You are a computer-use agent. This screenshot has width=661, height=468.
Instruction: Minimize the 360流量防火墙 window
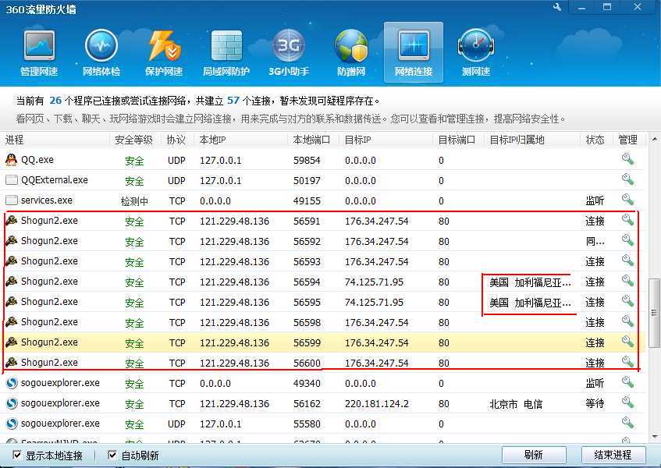tap(582, 7)
